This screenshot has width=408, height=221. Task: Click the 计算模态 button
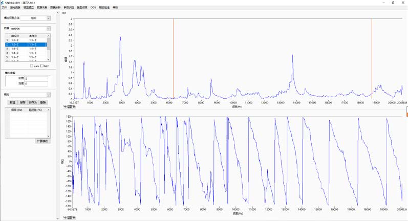coord(42,141)
